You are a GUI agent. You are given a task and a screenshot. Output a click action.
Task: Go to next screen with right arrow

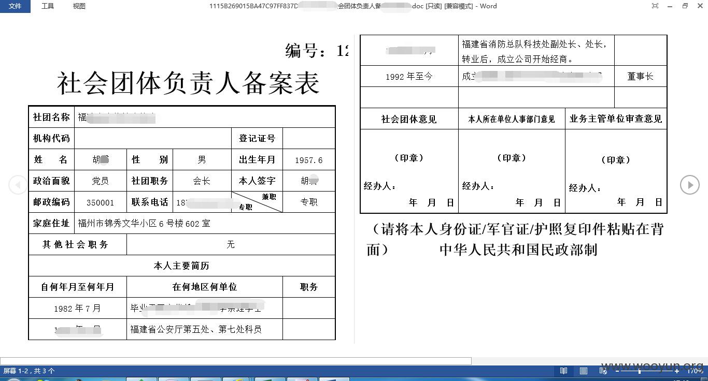pos(690,185)
